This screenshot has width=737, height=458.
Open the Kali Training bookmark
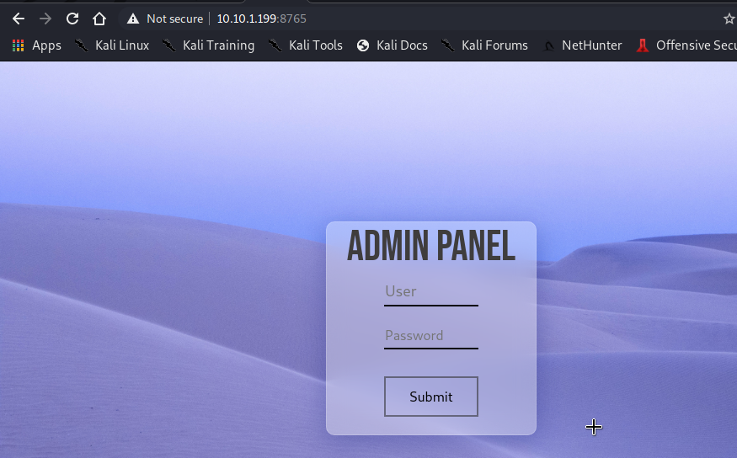click(218, 45)
